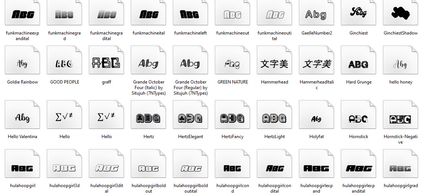The width and height of the screenshot is (425, 196).
Task: Click the hello honey font icon
Action: [400, 63]
